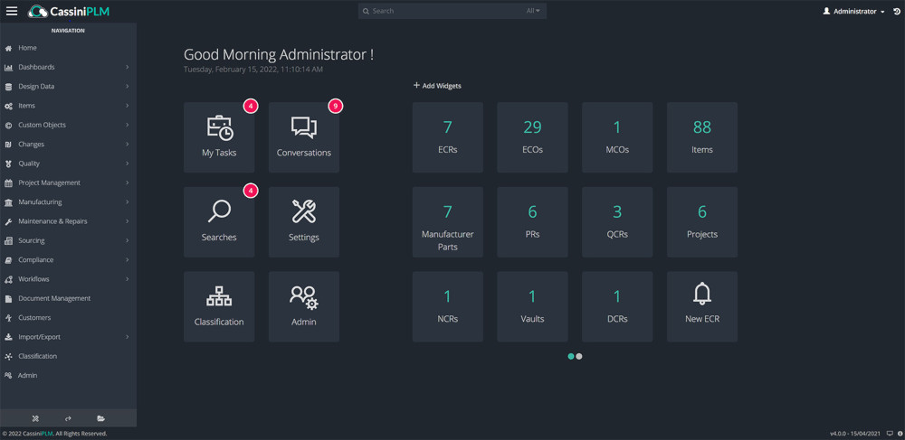Open the Classification hierarchy widget
Viewport: 905px width, 440px height.
pos(219,306)
